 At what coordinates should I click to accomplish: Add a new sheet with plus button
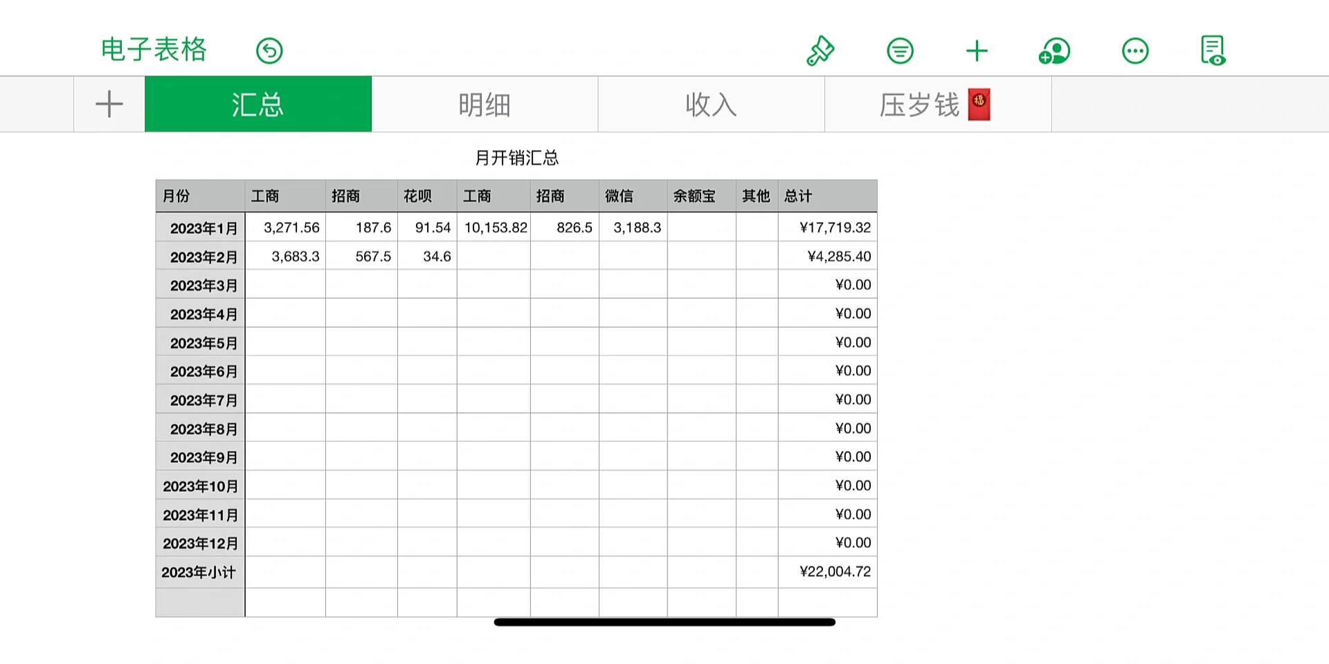(x=109, y=104)
